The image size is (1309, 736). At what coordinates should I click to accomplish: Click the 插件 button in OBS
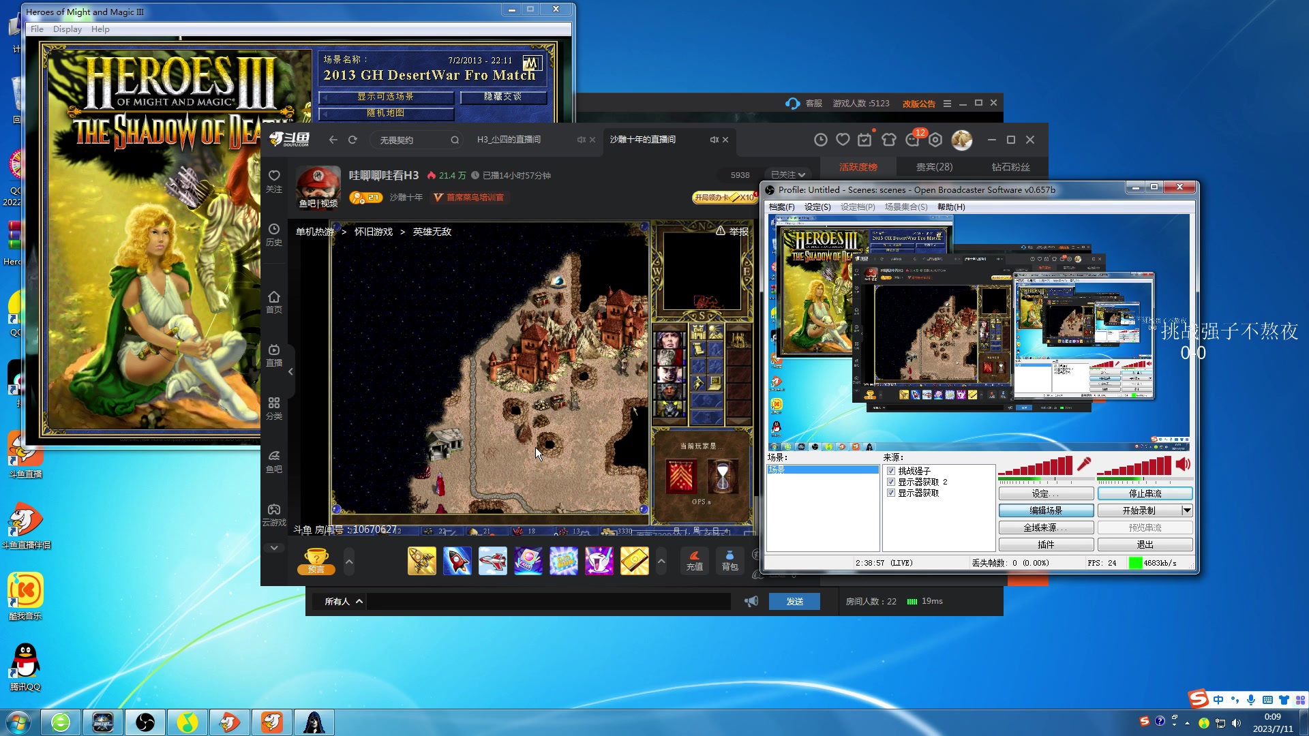1046,545
